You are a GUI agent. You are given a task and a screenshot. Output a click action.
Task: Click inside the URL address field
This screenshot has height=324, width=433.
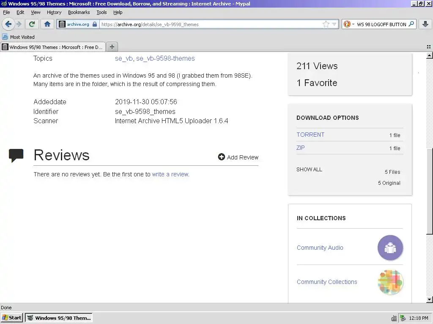pos(211,24)
